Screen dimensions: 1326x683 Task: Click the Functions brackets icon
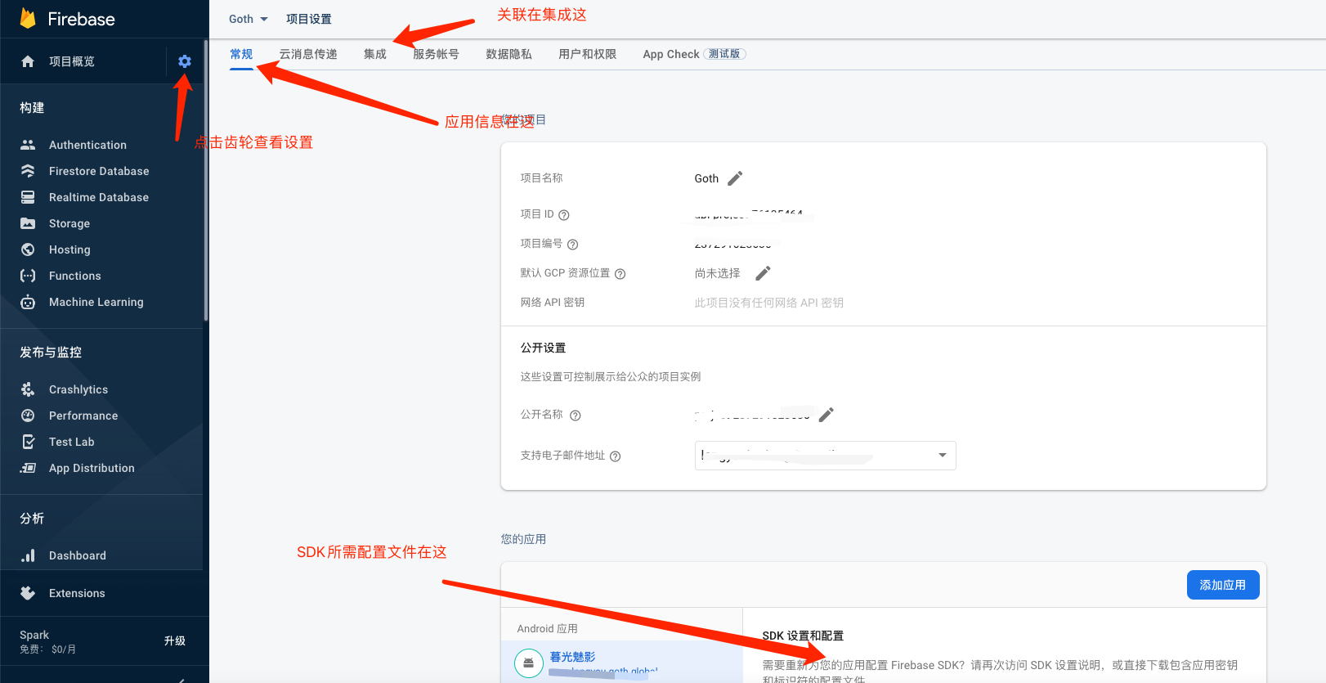[28, 276]
